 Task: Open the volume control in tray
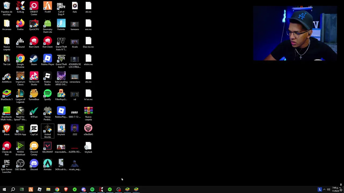pos(328,190)
